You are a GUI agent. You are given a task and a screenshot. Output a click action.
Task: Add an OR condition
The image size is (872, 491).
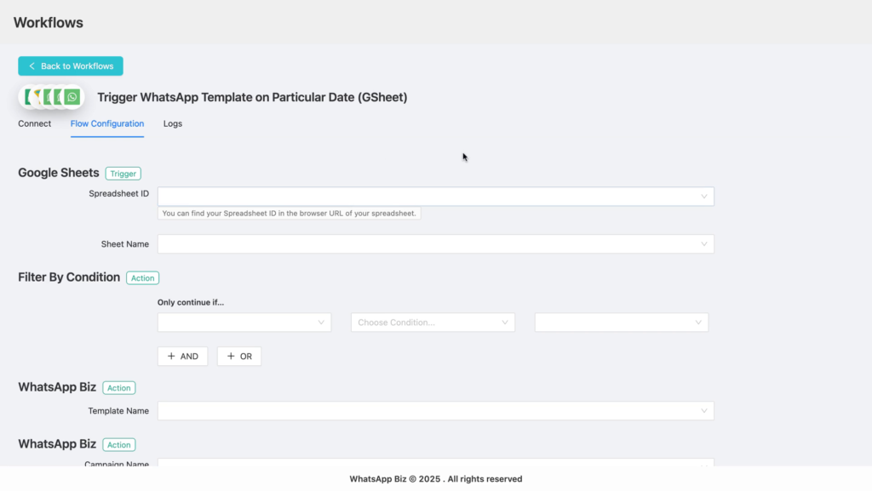click(x=239, y=356)
